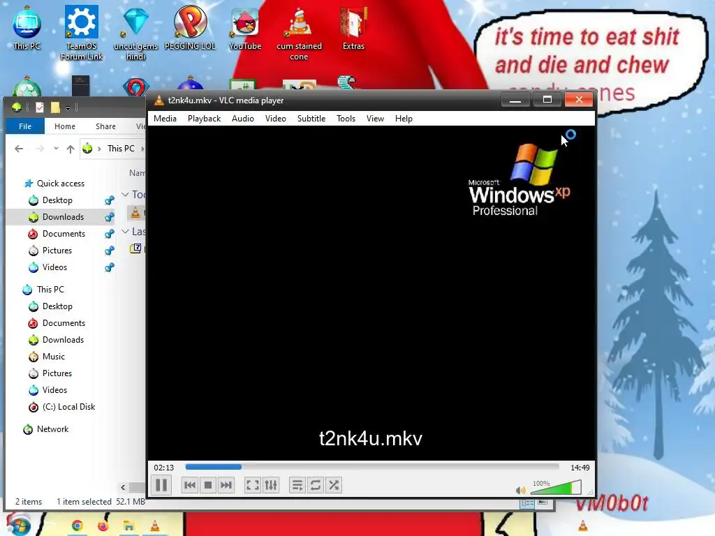This screenshot has width=715, height=536.
Task: Go up one folder in Explorer
Action: tap(71, 149)
